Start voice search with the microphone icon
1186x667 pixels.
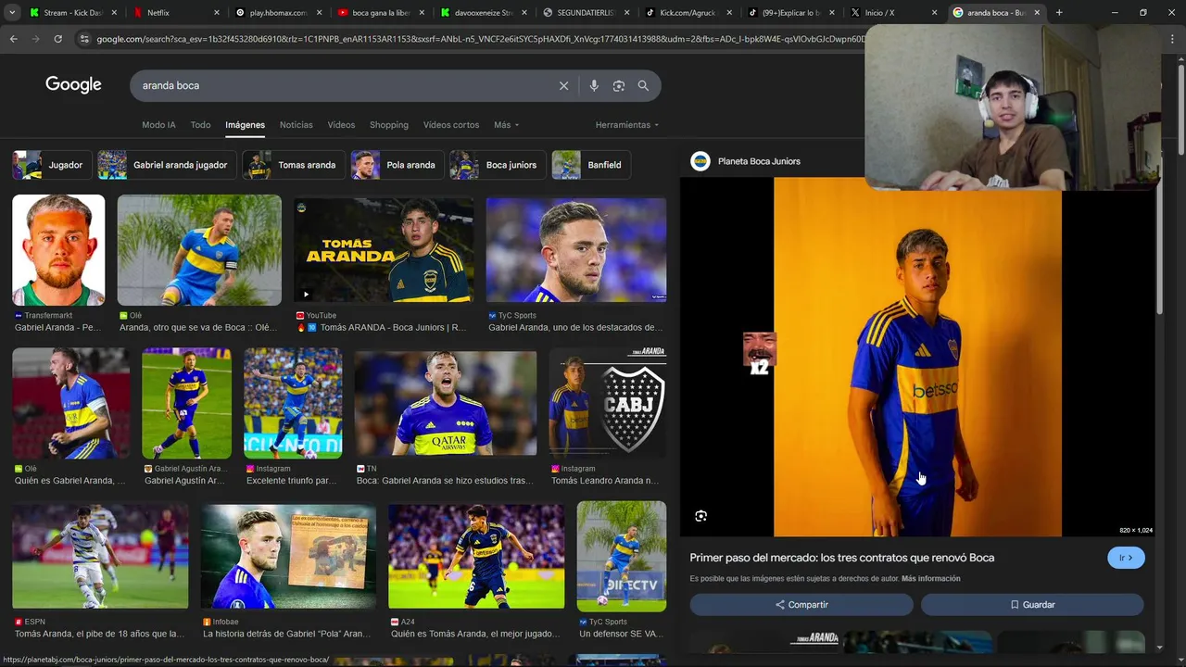(594, 85)
